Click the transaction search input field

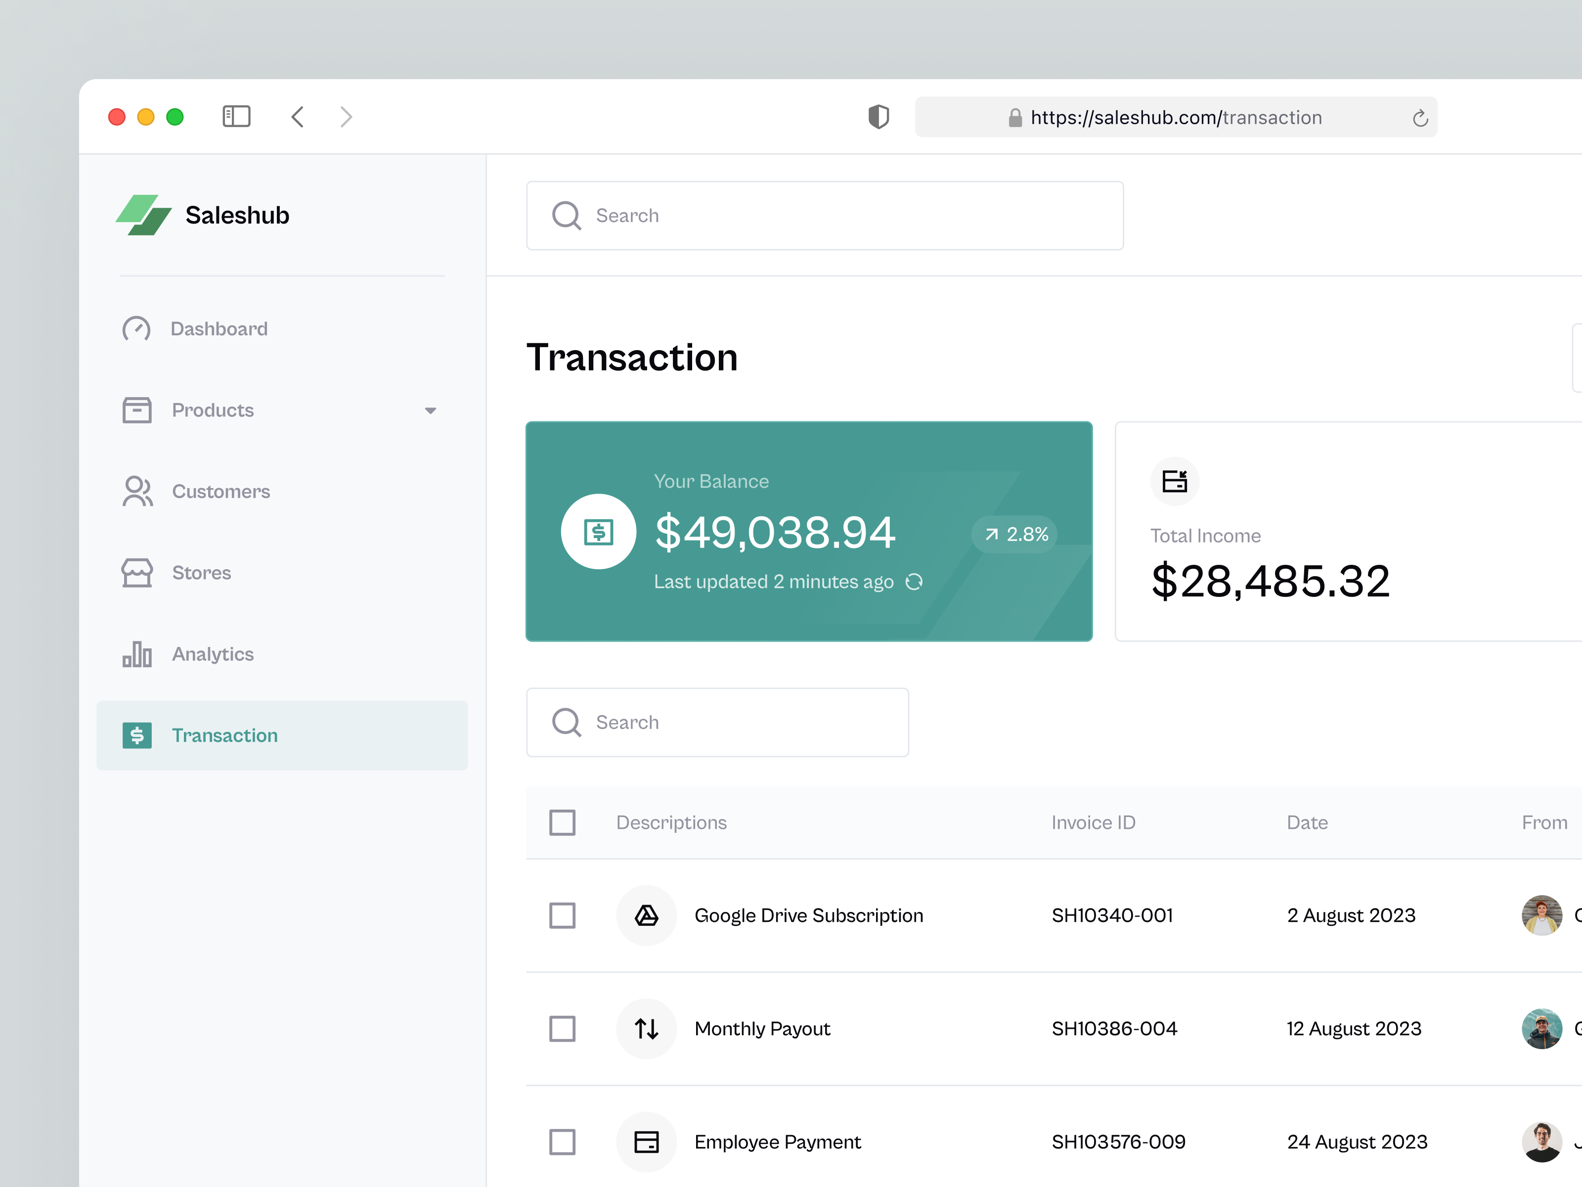[x=717, y=722]
